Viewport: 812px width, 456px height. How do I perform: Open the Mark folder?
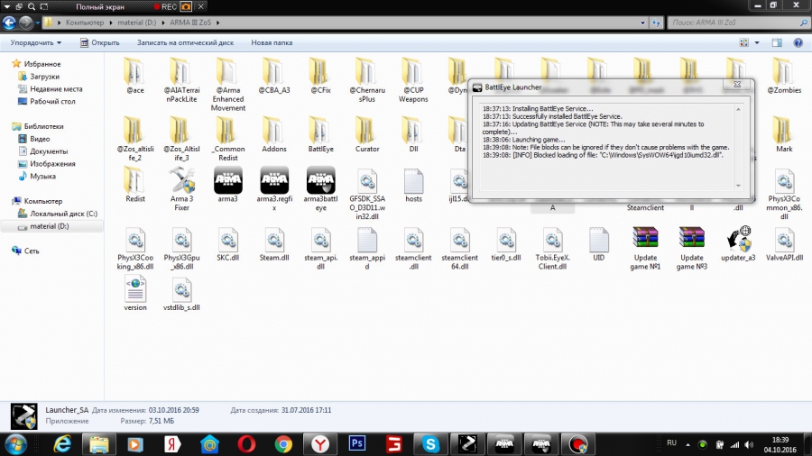point(784,135)
